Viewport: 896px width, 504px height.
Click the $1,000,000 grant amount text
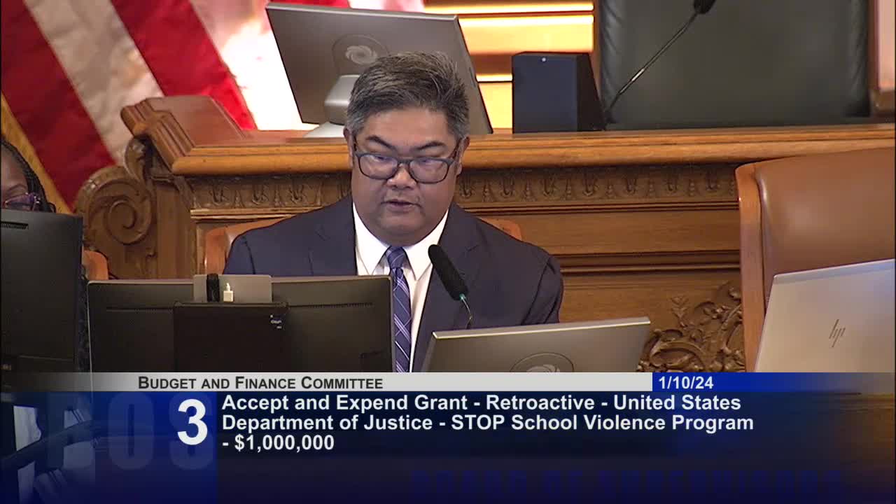coord(283,442)
